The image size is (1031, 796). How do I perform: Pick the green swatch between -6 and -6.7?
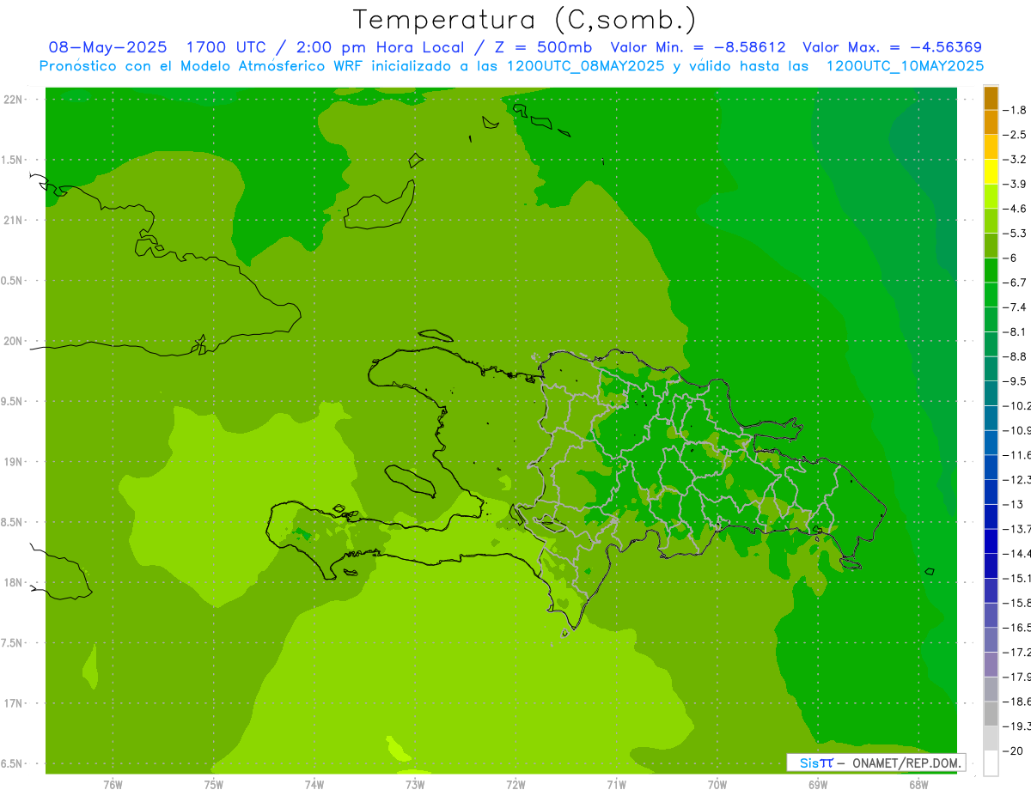coord(991,270)
